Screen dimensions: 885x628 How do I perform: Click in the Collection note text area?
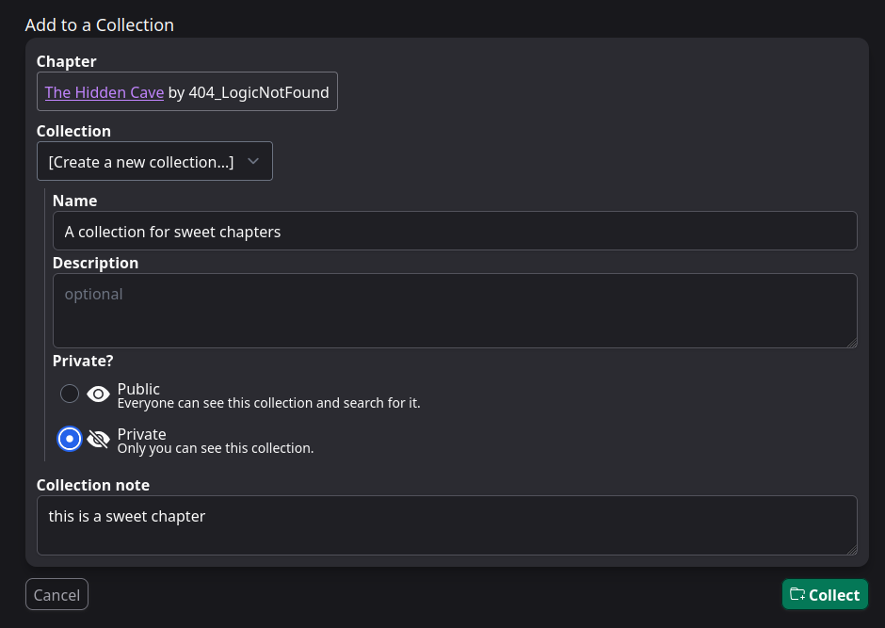click(447, 525)
